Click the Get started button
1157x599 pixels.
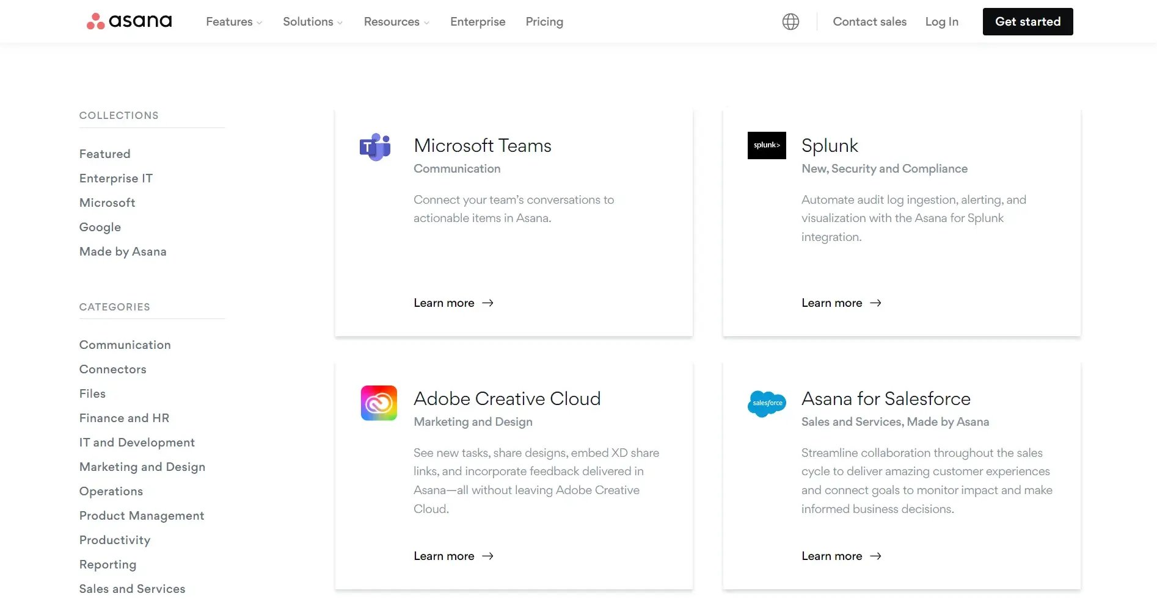(1027, 22)
